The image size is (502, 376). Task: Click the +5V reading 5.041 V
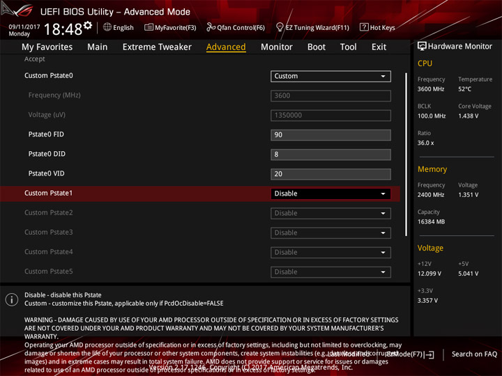pos(468,274)
